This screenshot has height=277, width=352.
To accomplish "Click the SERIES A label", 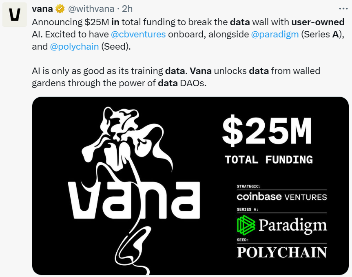I will click(x=248, y=209).
